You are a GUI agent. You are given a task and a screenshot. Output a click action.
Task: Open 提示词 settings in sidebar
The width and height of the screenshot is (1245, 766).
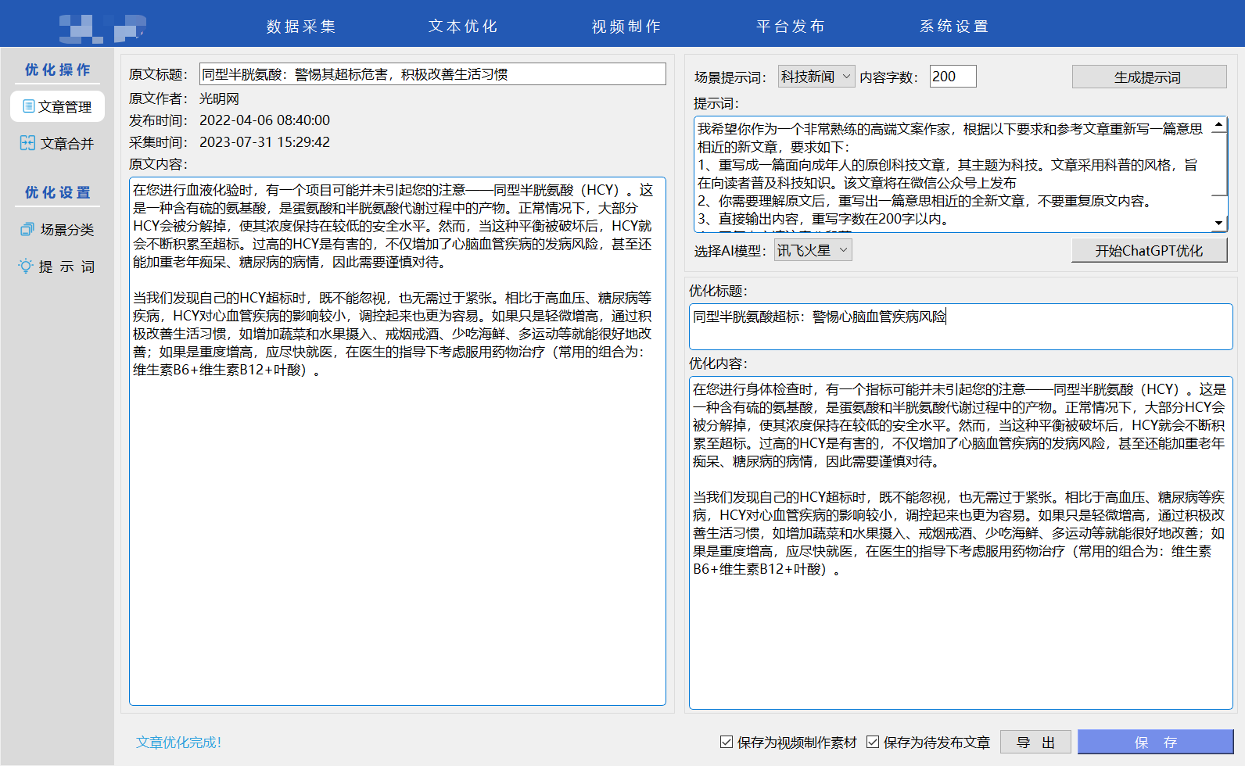pos(57,267)
